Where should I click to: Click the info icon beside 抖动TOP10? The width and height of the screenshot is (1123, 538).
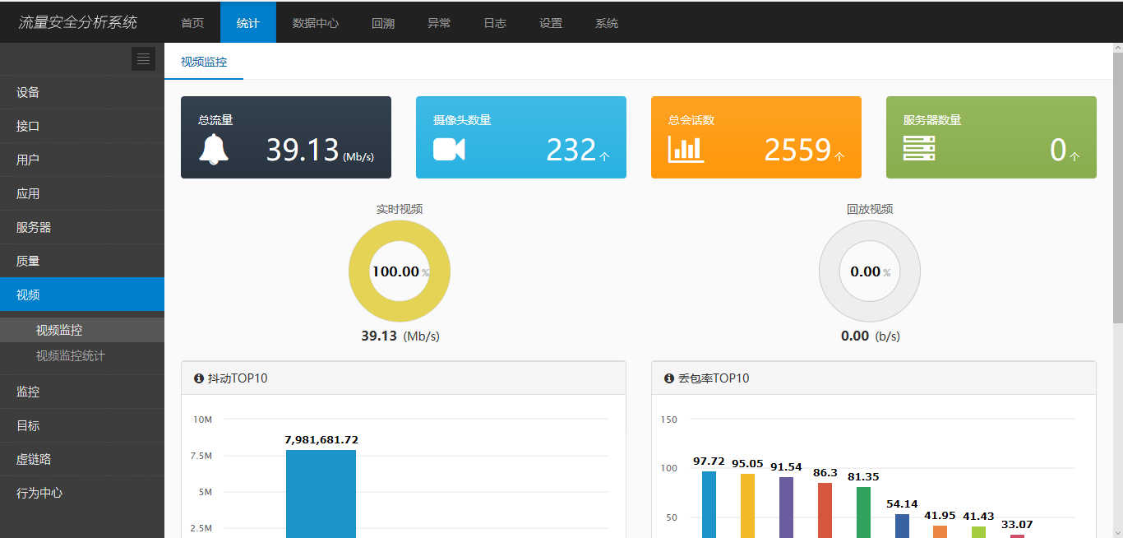pyautogui.click(x=198, y=378)
